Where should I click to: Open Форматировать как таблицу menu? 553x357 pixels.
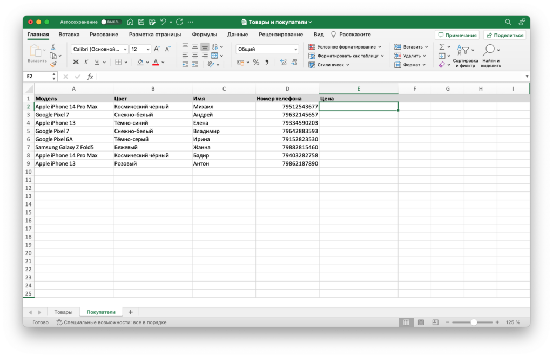pos(346,56)
